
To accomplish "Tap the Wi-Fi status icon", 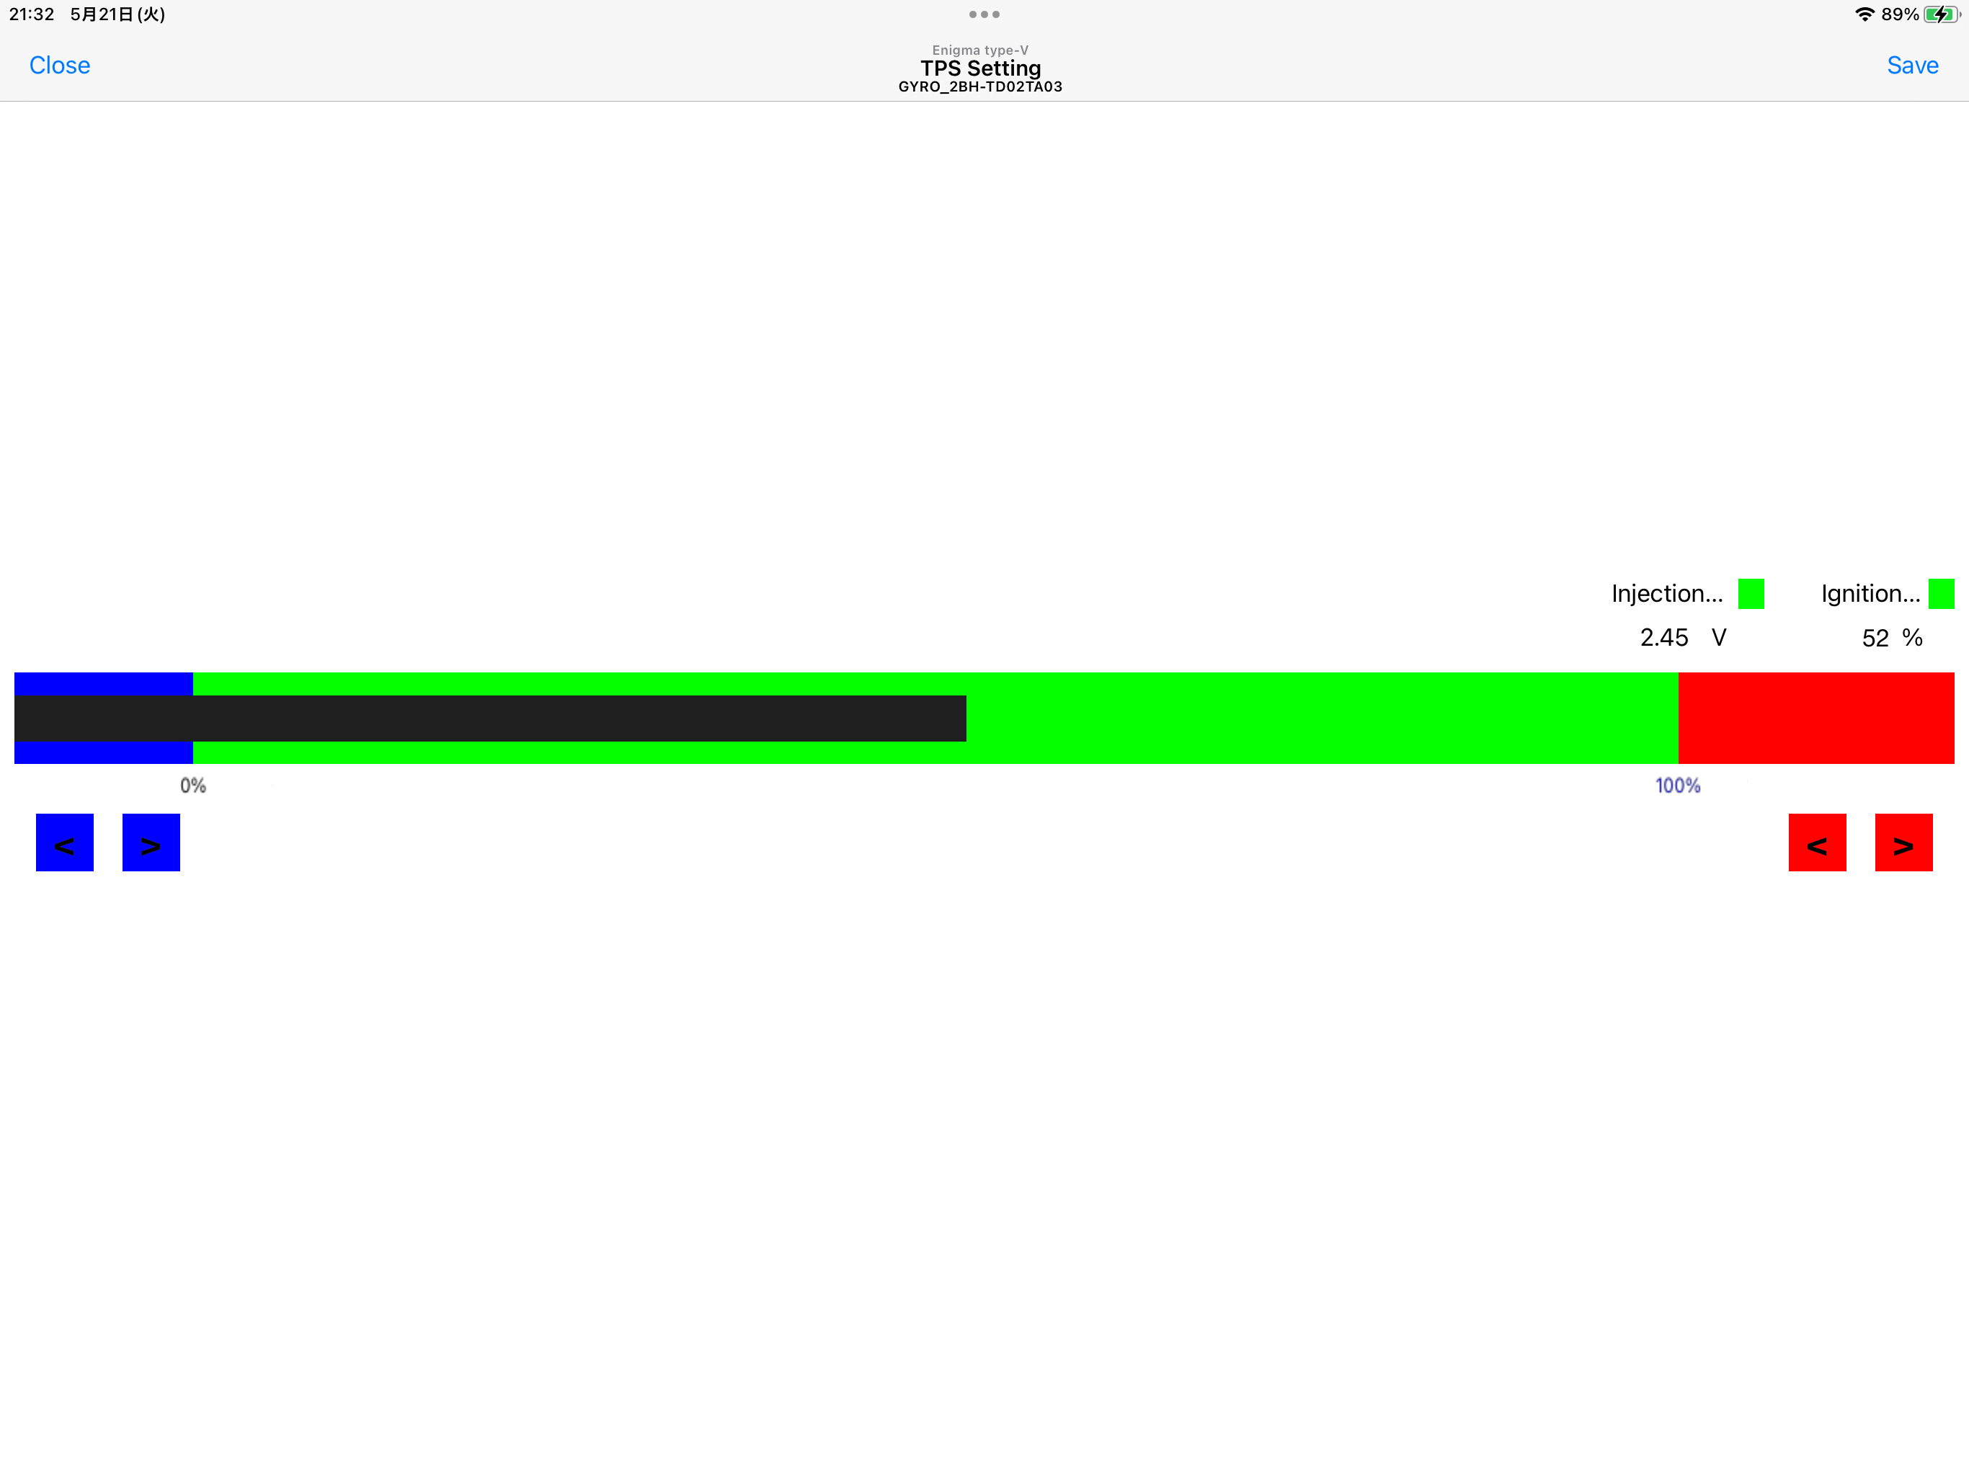I will pyautogui.click(x=1864, y=14).
